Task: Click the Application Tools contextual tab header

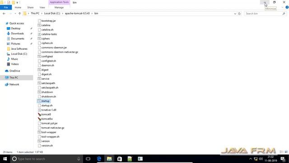Action: coord(59,2)
